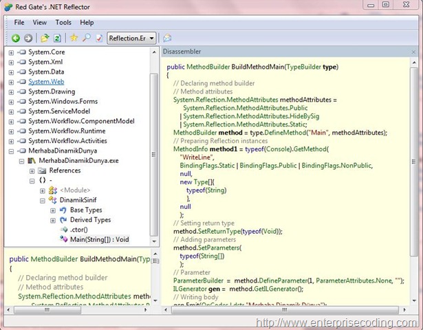The width and height of the screenshot is (423, 330).
Task: Open the Help menu
Action: pyautogui.click(x=87, y=23)
